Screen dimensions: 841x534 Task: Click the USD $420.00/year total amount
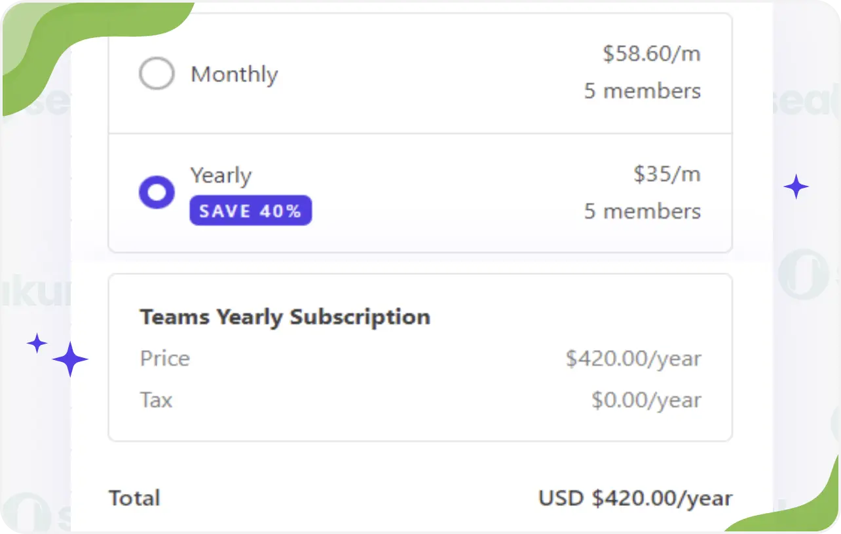point(635,498)
